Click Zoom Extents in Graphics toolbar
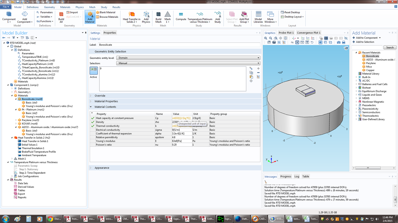Screen dimensions: 398x223 click(x=285, y=38)
